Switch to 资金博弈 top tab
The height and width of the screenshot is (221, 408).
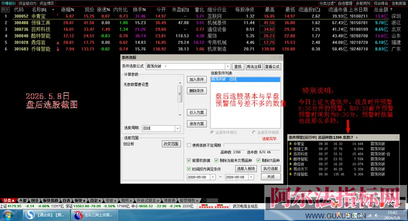47,3
